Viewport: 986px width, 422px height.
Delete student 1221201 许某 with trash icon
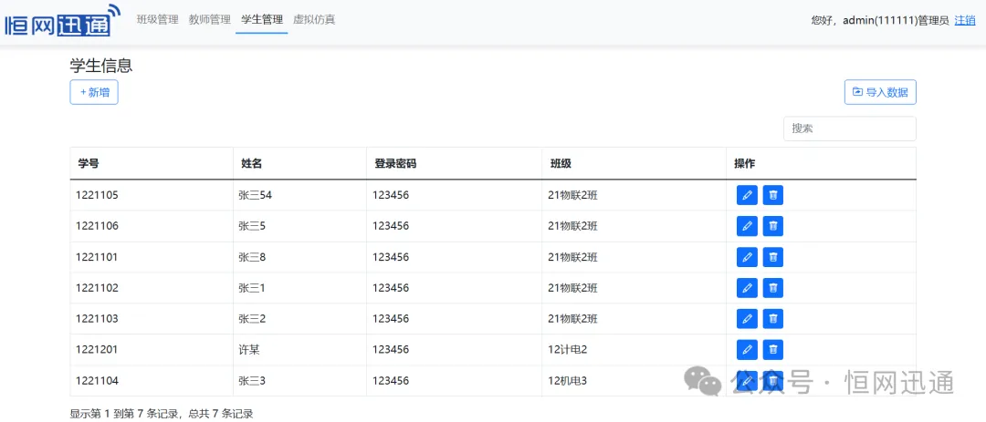point(773,350)
